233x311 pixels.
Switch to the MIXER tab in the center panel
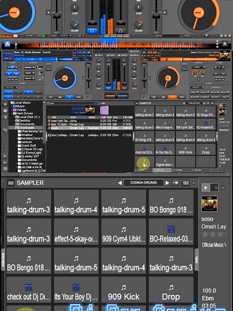[x=100, y=55]
